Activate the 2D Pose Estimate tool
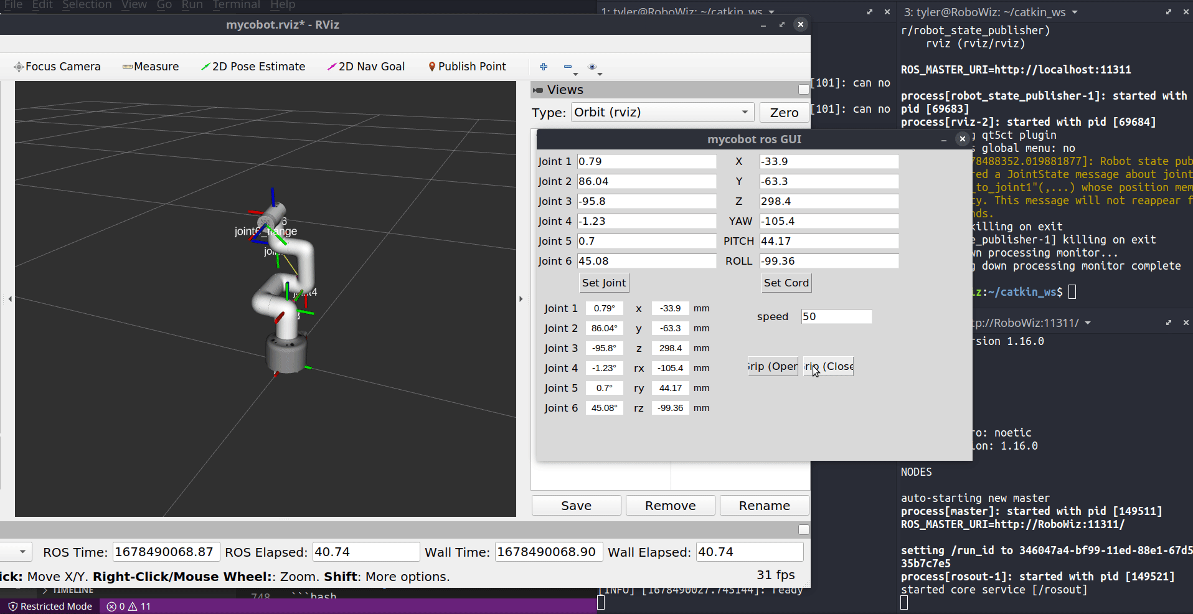This screenshot has height=614, width=1193. tap(253, 67)
